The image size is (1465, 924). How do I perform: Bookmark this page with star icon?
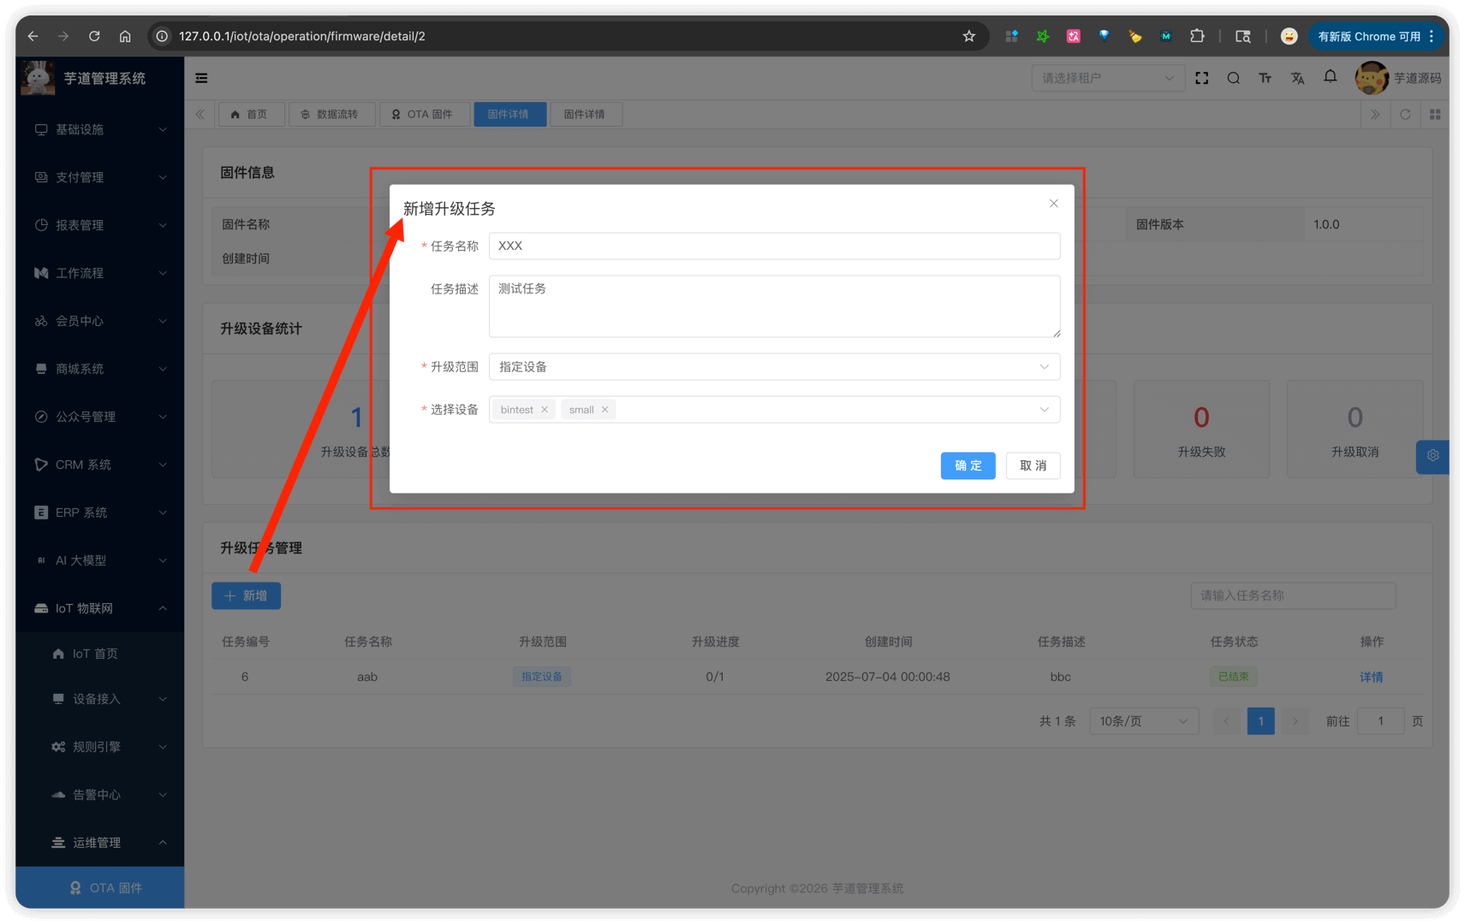coord(969,36)
